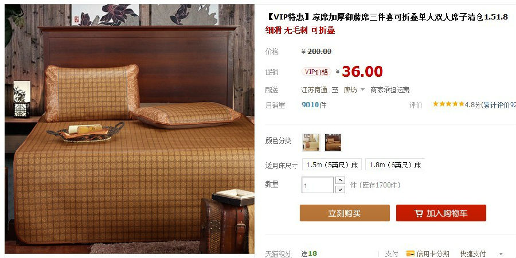Open the 累计评价 reviews link
The width and height of the screenshot is (516, 258).
(499, 105)
